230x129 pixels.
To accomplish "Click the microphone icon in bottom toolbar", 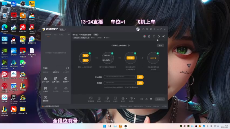I will (x=123, y=98).
